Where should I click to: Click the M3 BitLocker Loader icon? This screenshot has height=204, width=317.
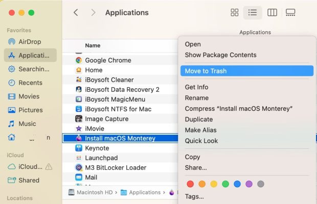(x=79, y=167)
